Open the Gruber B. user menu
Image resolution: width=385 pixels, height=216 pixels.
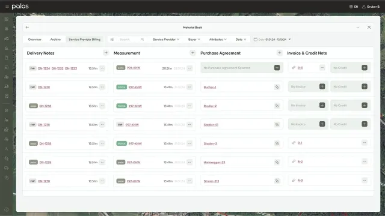[371, 7]
